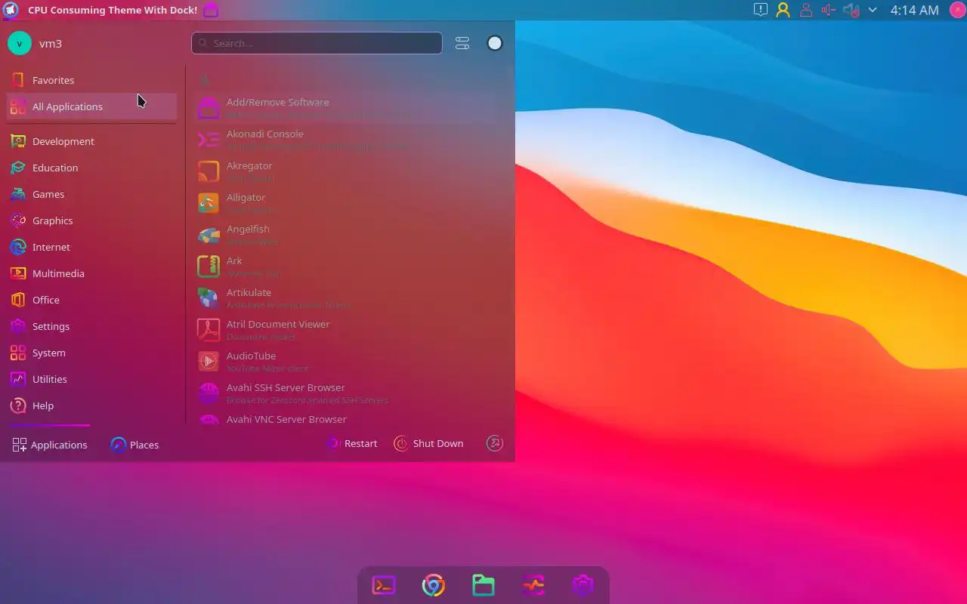
Task: Launch Alligator app
Action: pos(350,203)
